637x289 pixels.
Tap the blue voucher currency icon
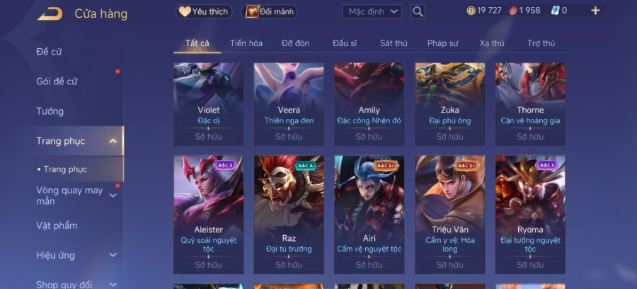click(x=555, y=11)
